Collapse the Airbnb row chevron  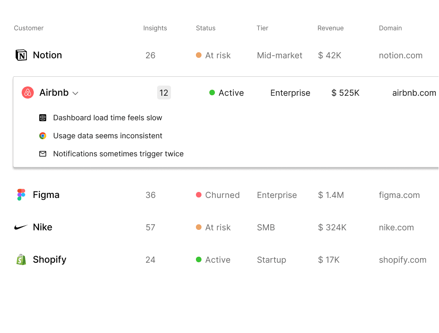75,93
